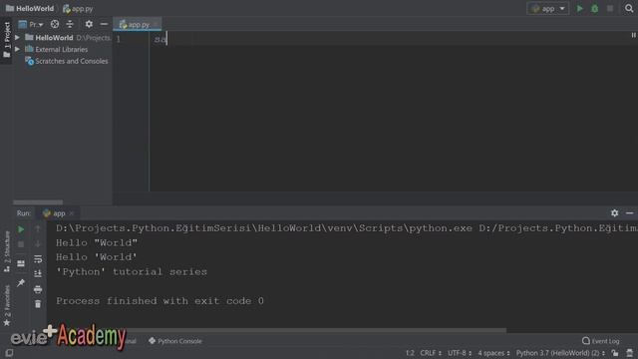
Task: Change UTF-8 file encoding
Action: pos(460,353)
